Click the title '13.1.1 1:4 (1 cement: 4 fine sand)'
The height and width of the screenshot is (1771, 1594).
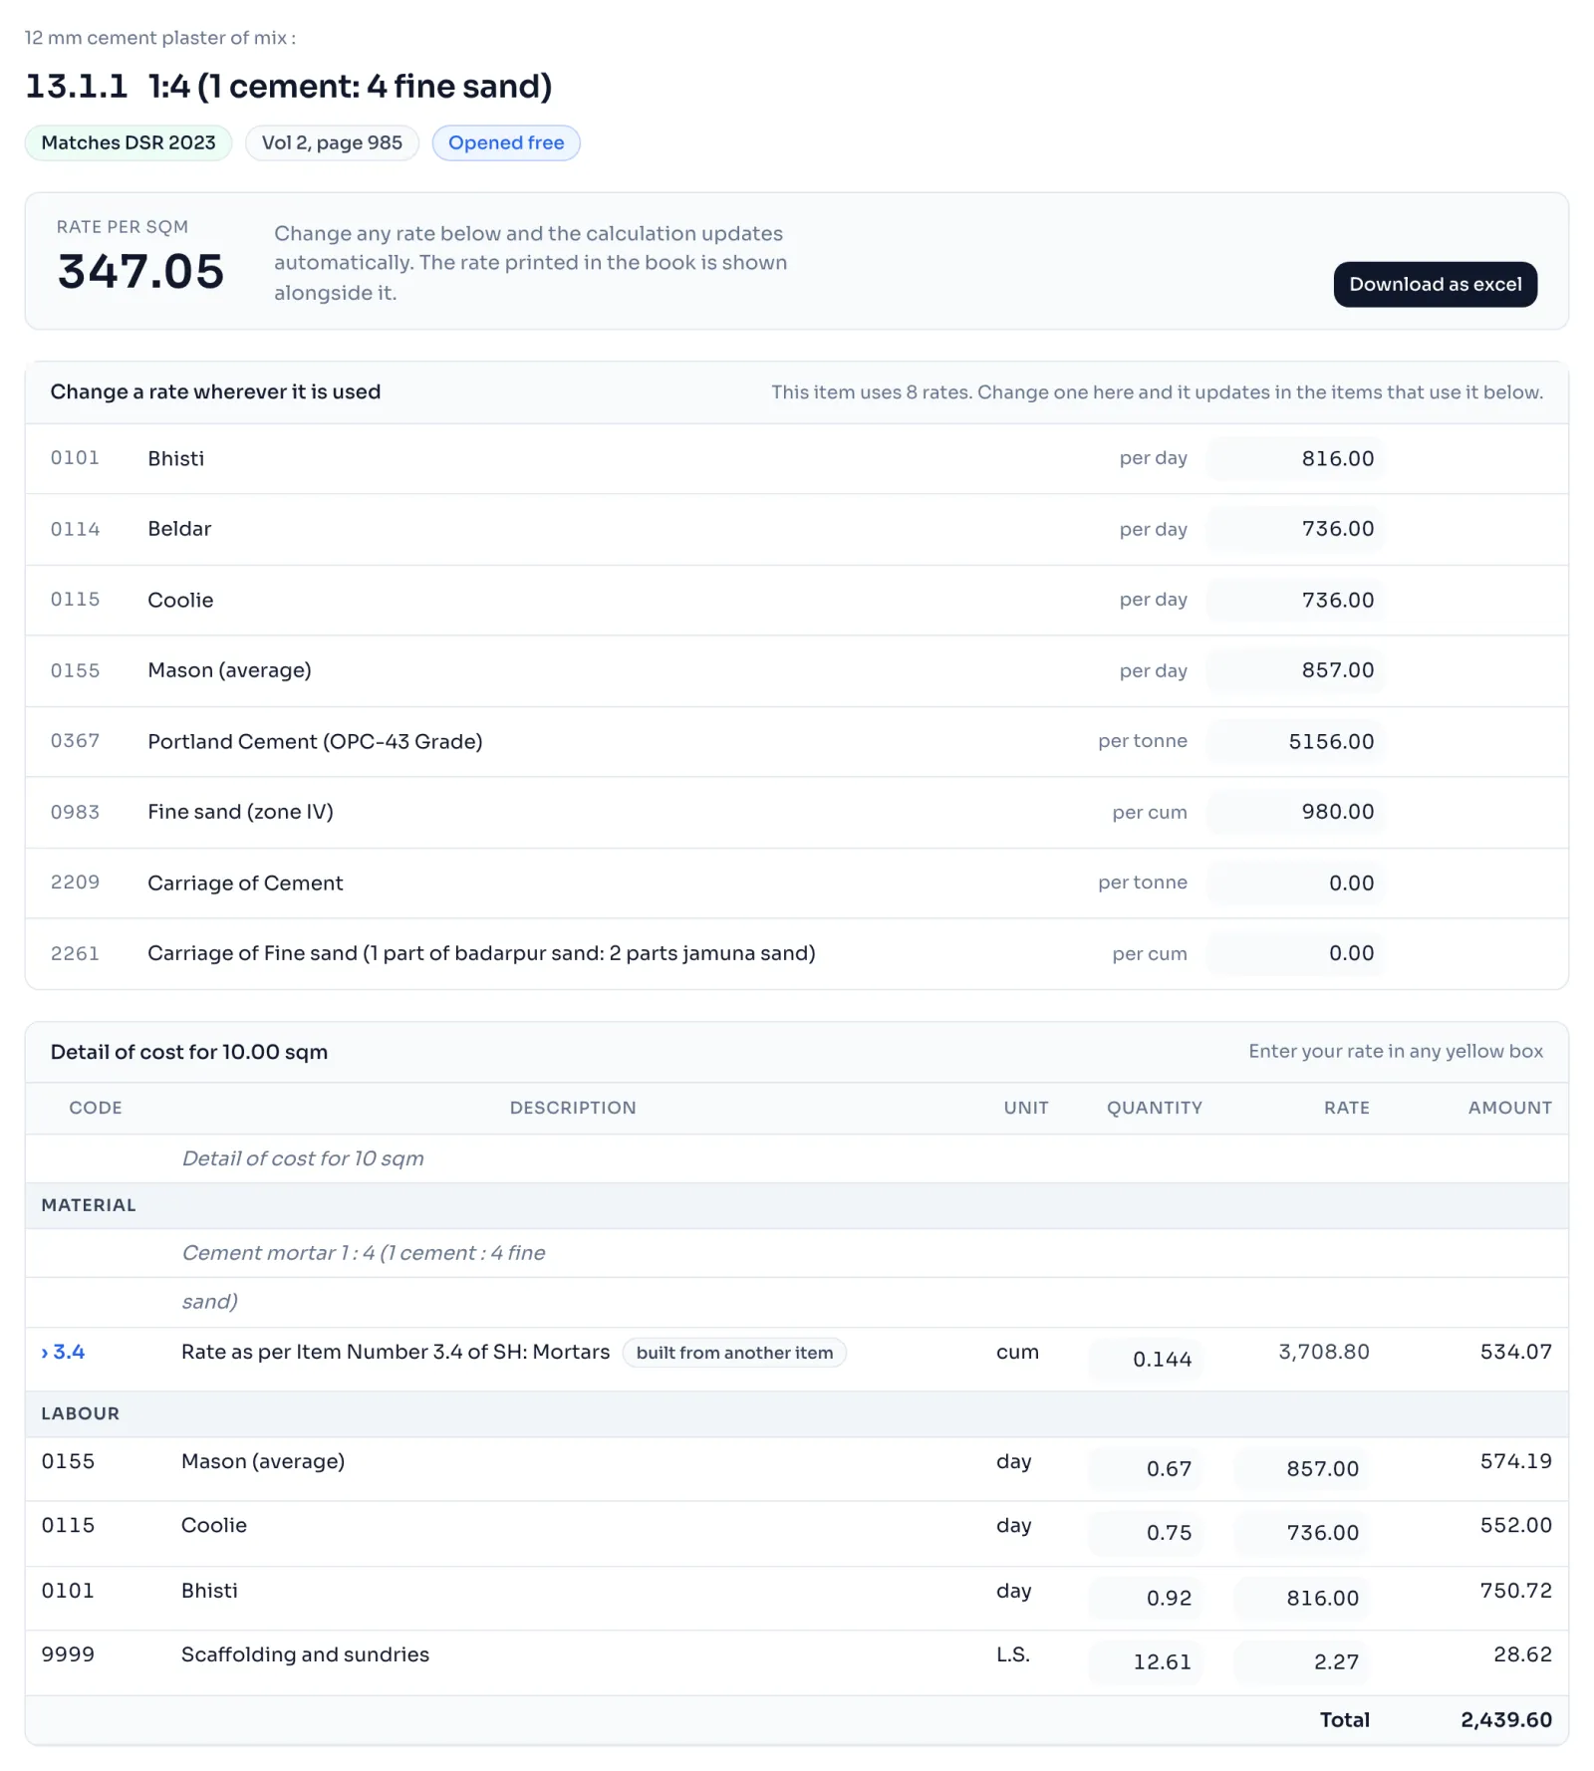(289, 87)
